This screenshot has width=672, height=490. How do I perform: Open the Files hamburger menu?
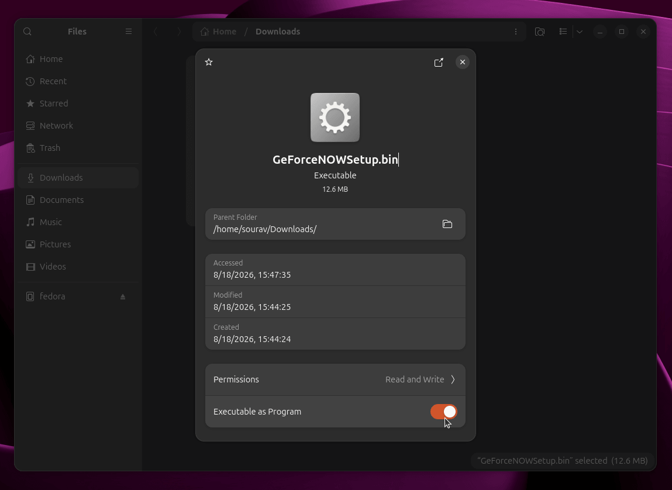pos(129,32)
